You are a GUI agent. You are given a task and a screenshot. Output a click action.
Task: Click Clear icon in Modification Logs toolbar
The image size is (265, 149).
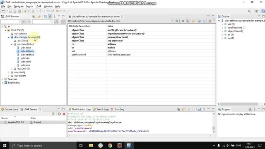178,109
